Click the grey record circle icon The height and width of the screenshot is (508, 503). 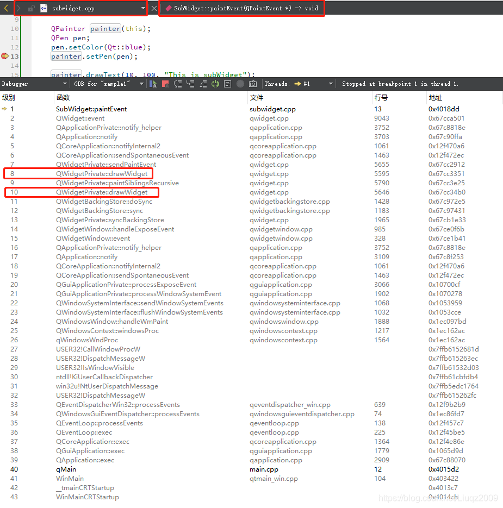[x=240, y=84]
